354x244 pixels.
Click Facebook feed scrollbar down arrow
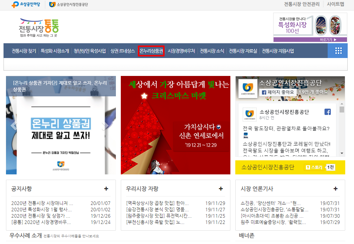(x=342, y=153)
